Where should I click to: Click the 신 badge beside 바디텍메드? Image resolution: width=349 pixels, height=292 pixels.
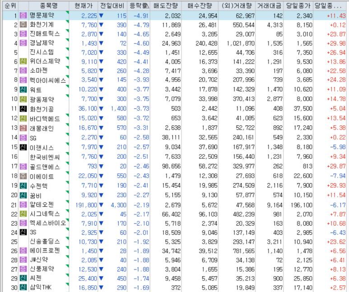point(23,118)
